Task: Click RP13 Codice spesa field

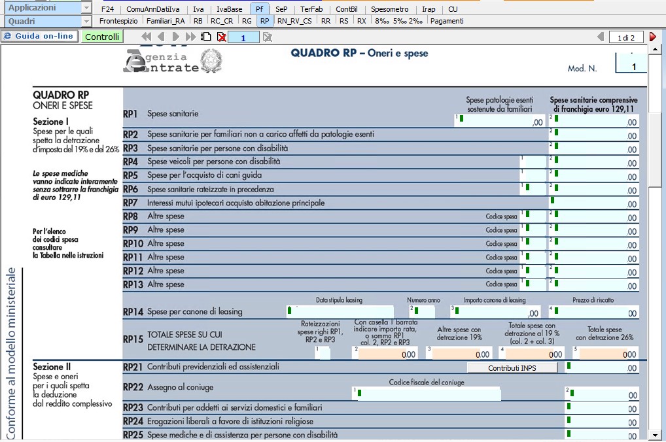Action: tap(533, 284)
